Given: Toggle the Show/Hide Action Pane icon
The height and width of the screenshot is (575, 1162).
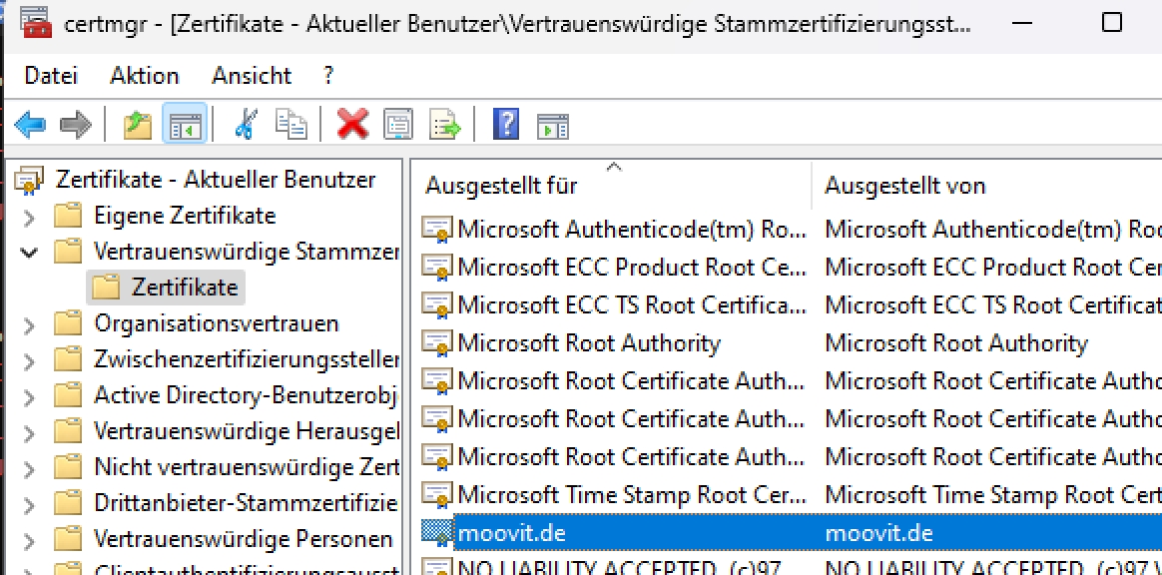Looking at the screenshot, I should coord(552,125).
